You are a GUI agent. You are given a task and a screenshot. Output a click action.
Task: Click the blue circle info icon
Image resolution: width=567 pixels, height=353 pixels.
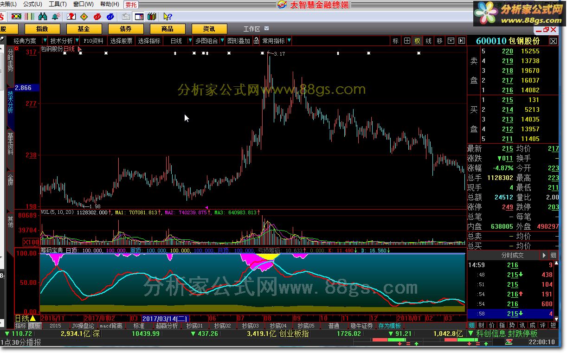(x=110, y=17)
